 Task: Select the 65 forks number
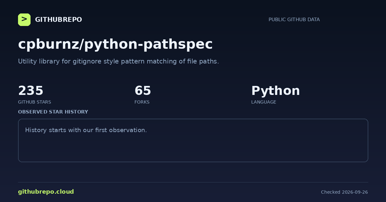[143, 91]
